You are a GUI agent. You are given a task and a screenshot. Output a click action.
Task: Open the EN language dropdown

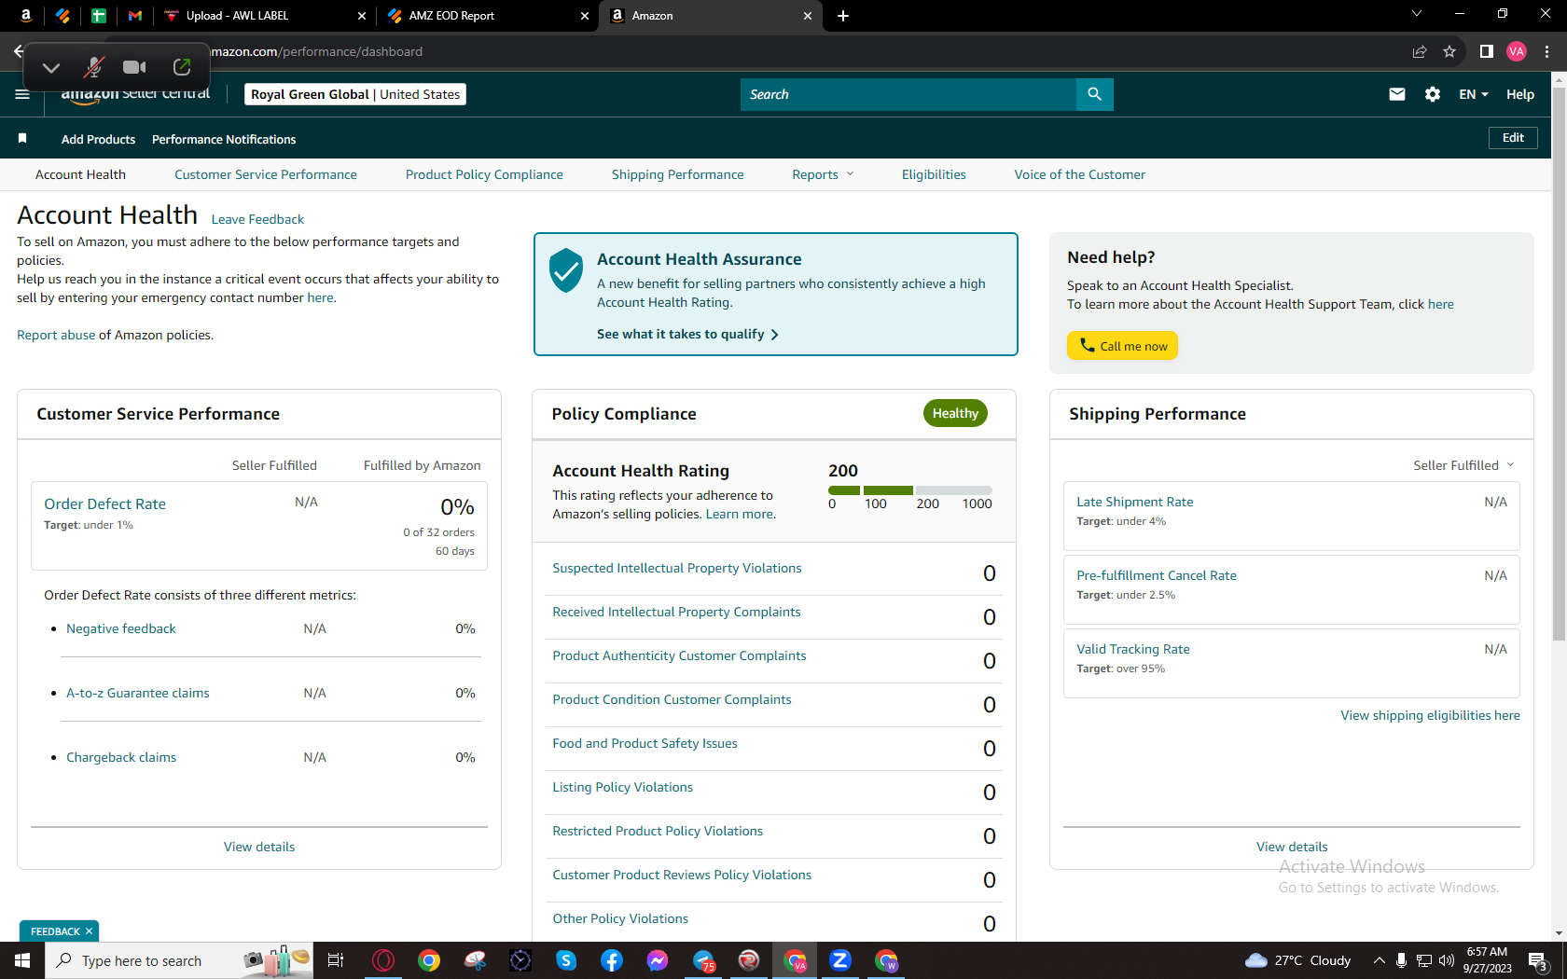[1474, 94]
